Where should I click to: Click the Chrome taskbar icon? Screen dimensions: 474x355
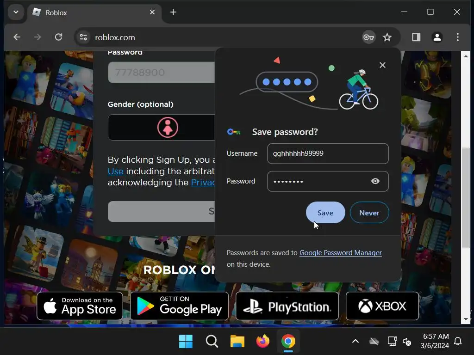click(288, 342)
